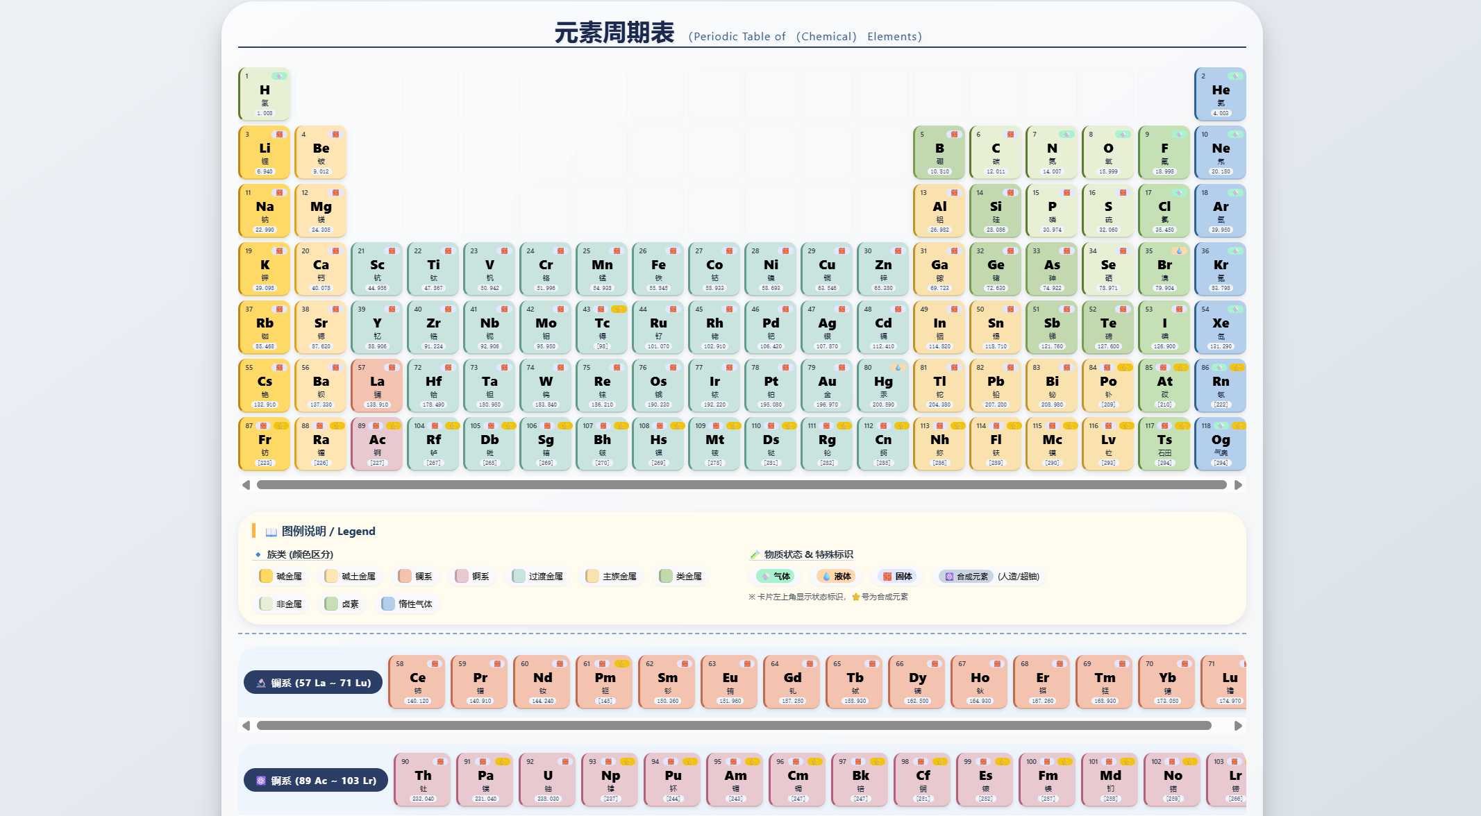Select the lead (Pb) element card

(x=996, y=386)
